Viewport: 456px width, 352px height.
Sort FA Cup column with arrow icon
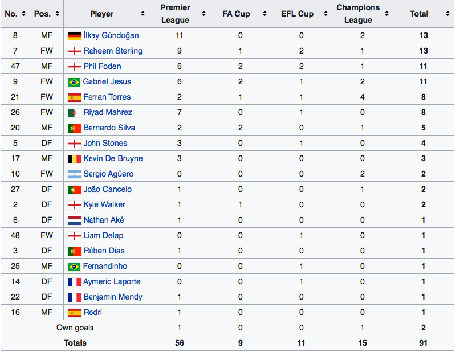pos(264,14)
